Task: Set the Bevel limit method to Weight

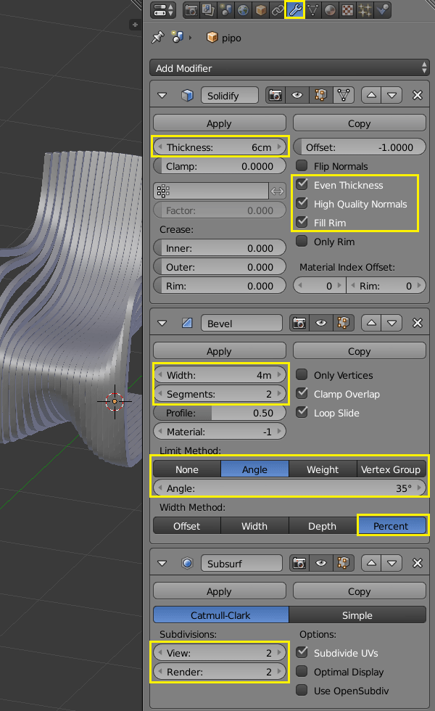Action: click(323, 469)
